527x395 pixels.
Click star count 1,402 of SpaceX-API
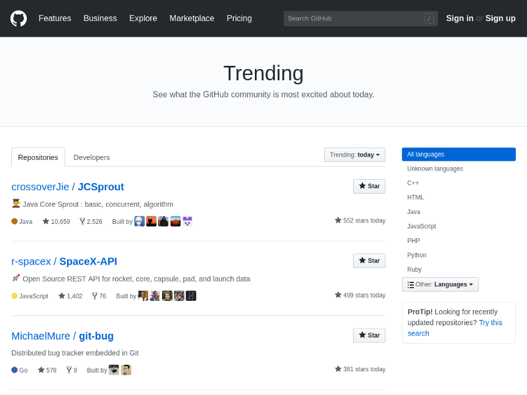(x=70, y=296)
